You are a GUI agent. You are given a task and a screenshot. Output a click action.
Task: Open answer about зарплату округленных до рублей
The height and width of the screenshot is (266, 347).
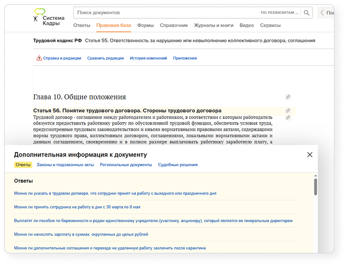81,235
